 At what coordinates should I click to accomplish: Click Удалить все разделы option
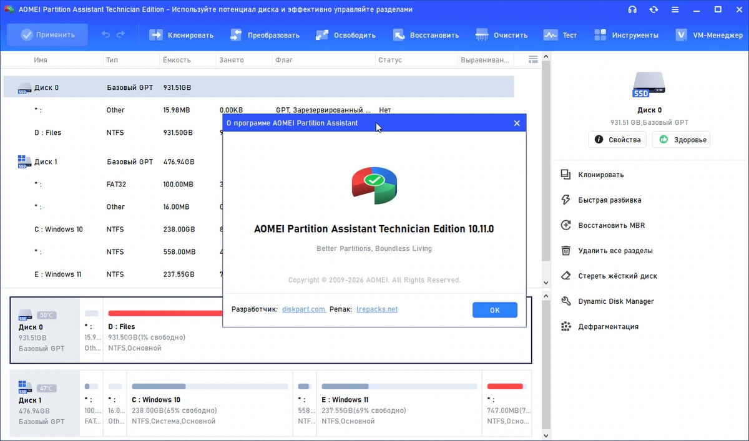click(607, 251)
